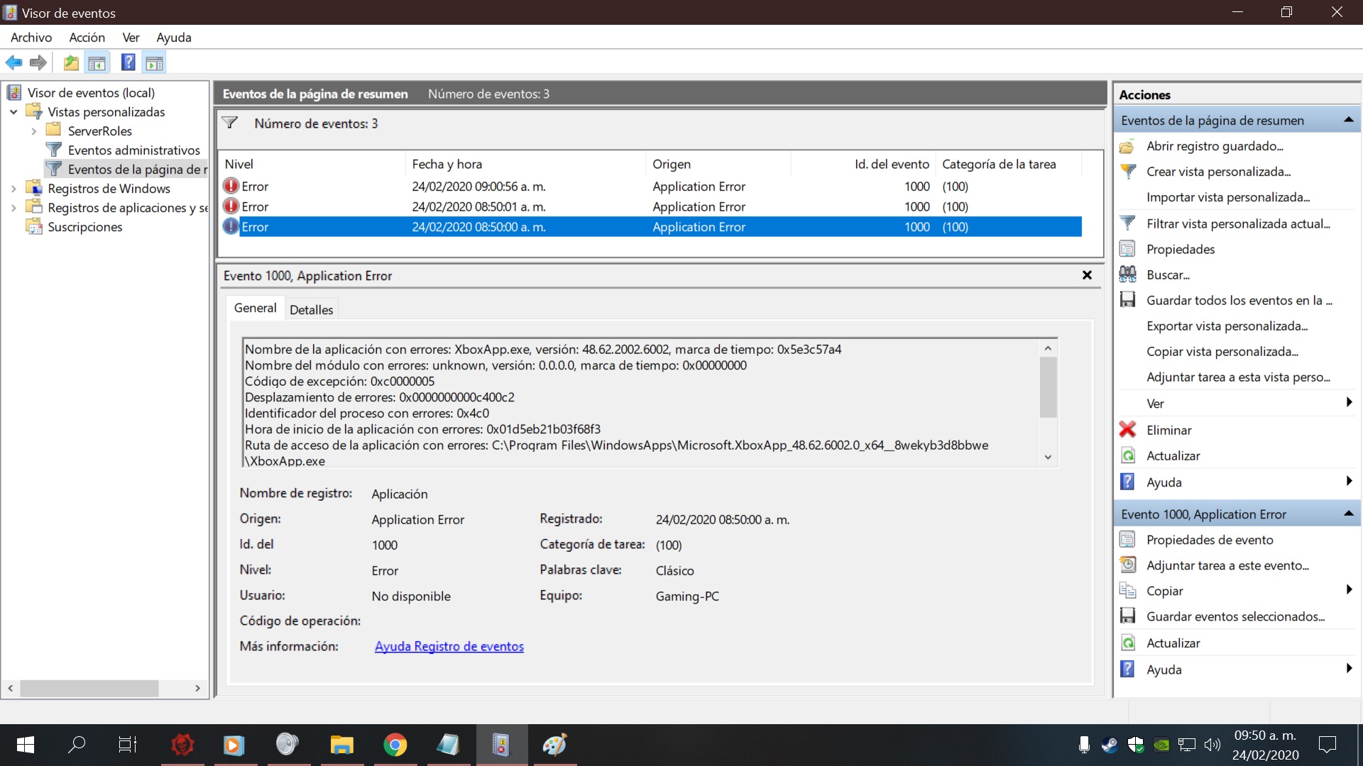Screen dimensions: 1363x766
Task: Open the Acción menu
Action: (87, 38)
